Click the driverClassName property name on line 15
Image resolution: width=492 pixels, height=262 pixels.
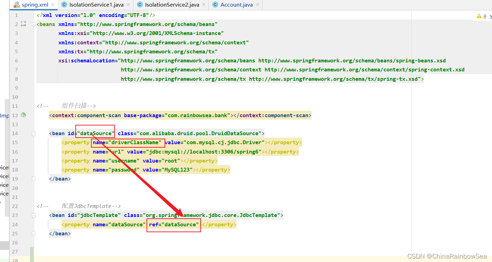click(127, 142)
